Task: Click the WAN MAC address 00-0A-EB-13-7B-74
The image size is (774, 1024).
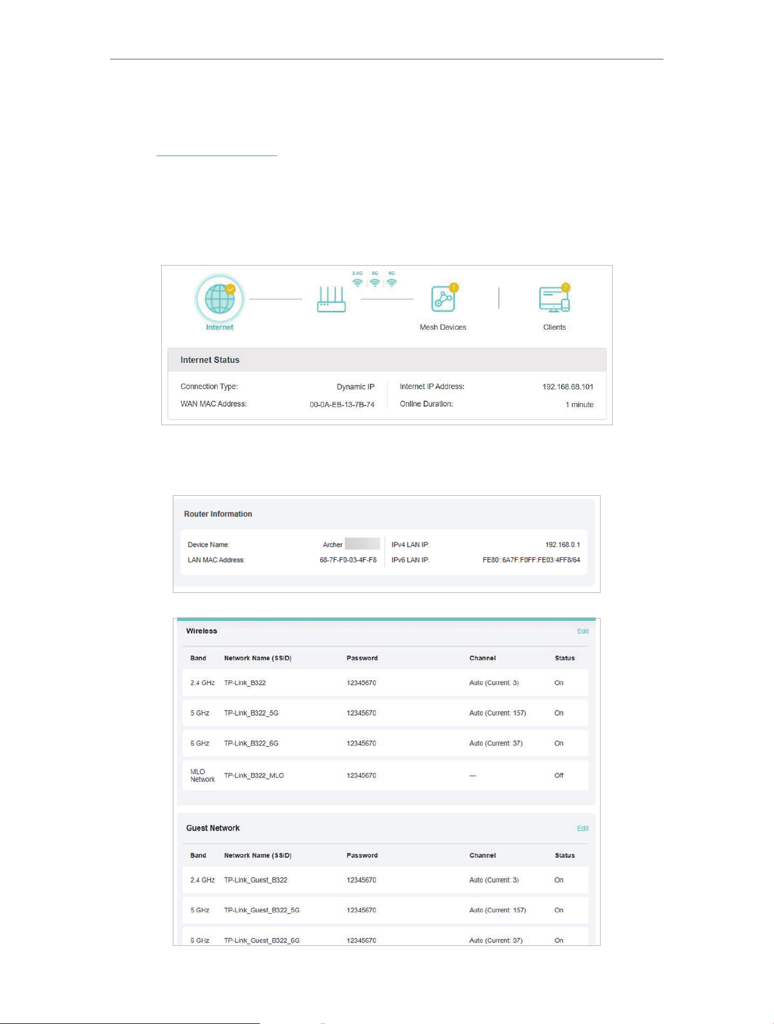Action: coord(342,404)
